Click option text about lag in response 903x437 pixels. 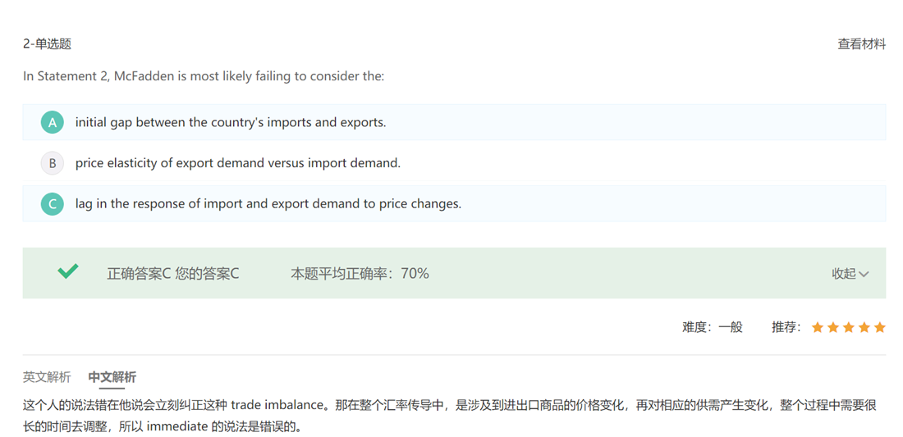[x=268, y=203]
